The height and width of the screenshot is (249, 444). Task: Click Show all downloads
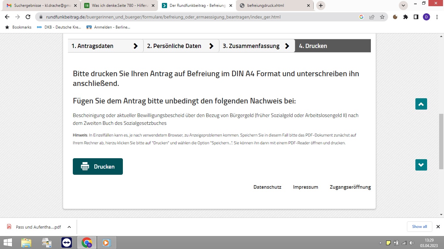(x=420, y=227)
